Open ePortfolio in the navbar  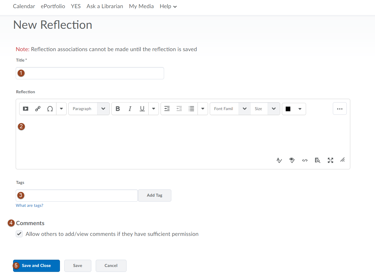(53, 6)
